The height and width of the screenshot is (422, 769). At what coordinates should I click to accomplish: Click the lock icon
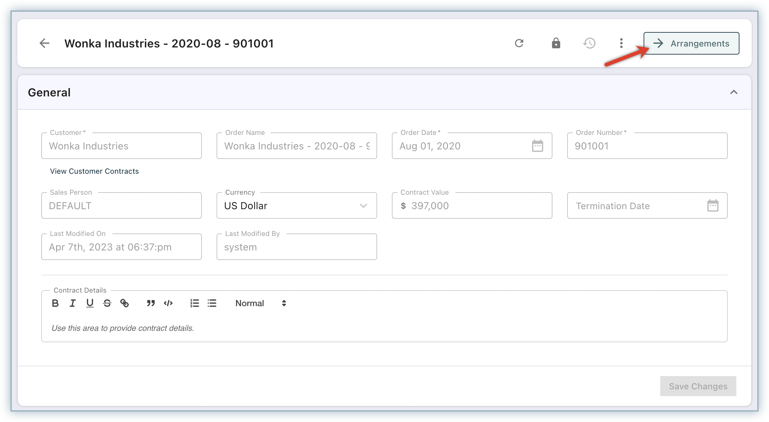[556, 43]
